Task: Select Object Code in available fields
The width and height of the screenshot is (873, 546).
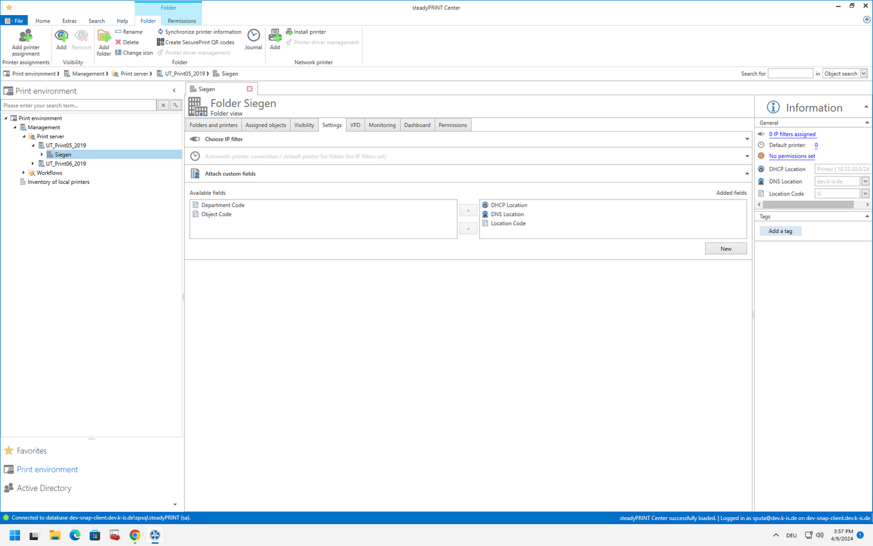Action: [x=216, y=214]
